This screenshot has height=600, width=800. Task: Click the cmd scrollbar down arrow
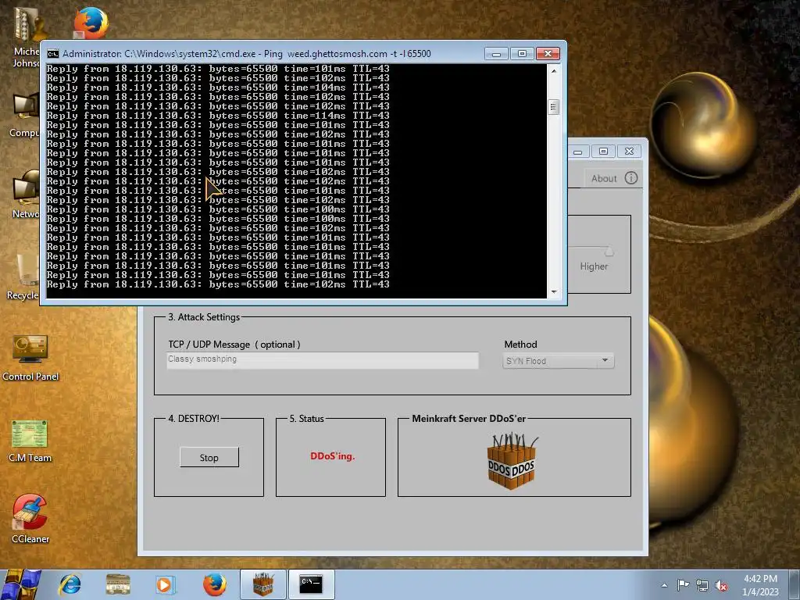(x=554, y=292)
